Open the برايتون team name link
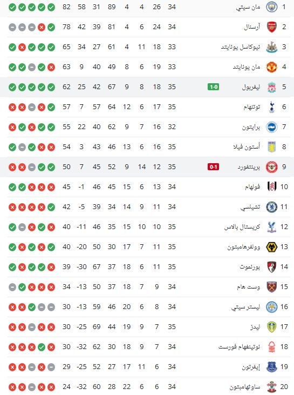This screenshot has height=395, width=294. tap(251, 127)
